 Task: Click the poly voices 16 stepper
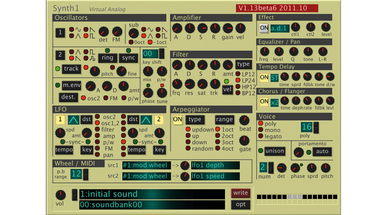tap(316, 127)
